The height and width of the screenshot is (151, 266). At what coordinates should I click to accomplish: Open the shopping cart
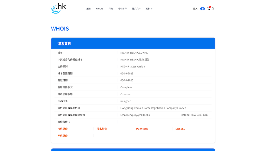209,9
